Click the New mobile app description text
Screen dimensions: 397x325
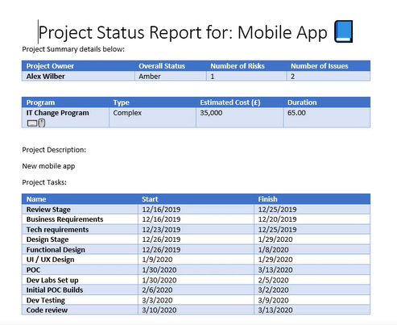pos(48,166)
